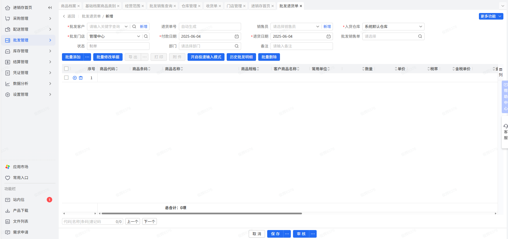Click the 批发退货单 breadcrumb link

91,16
